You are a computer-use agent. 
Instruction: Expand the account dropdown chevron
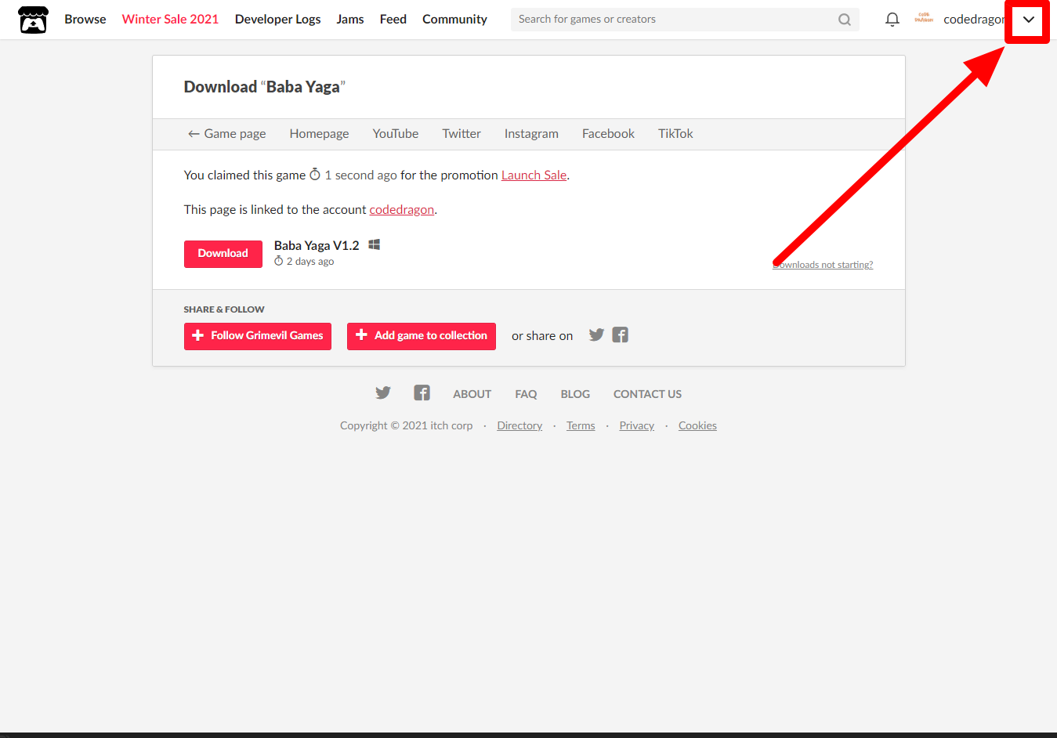[1028, 20]
